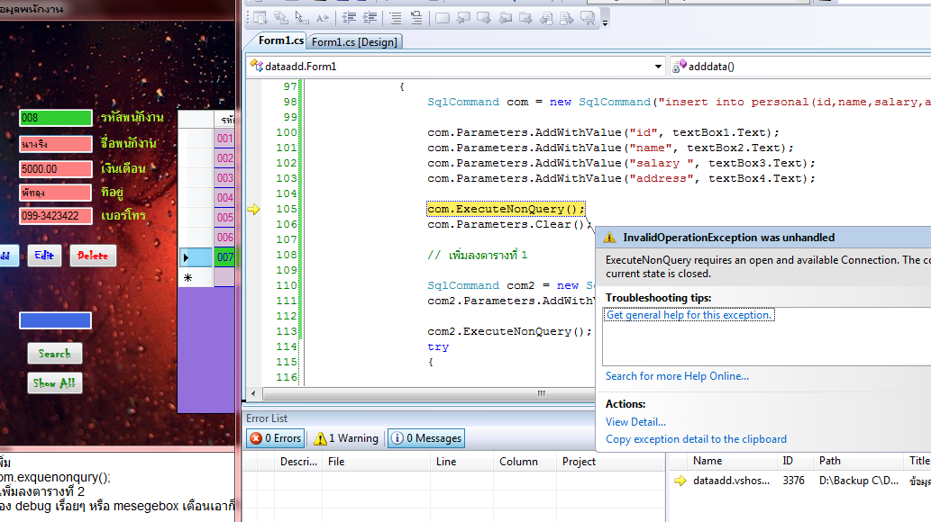Go to previous bookmark in folder icon

[506, 18]
